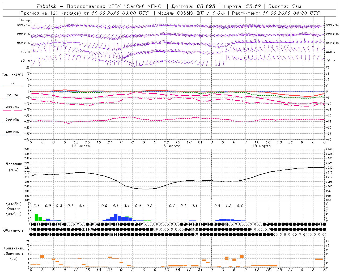Click the "16 марта" date label
Viewport: 340px width, 272px height.
click(81, 146)
